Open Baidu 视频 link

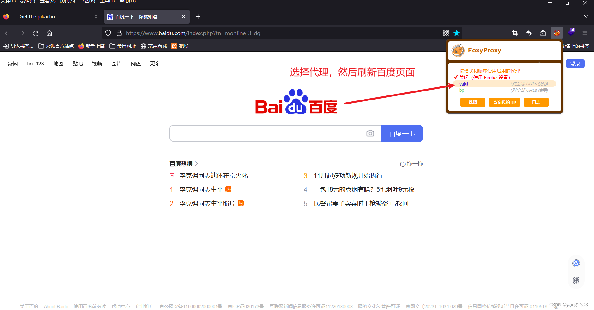[x=97, y=64]
